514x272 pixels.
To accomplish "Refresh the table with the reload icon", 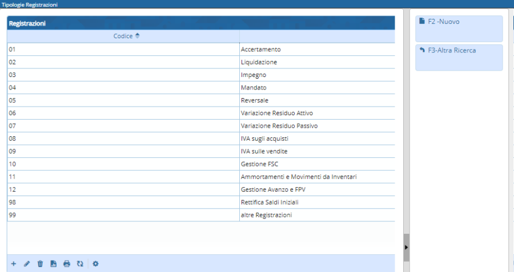I will pos(80,263).
